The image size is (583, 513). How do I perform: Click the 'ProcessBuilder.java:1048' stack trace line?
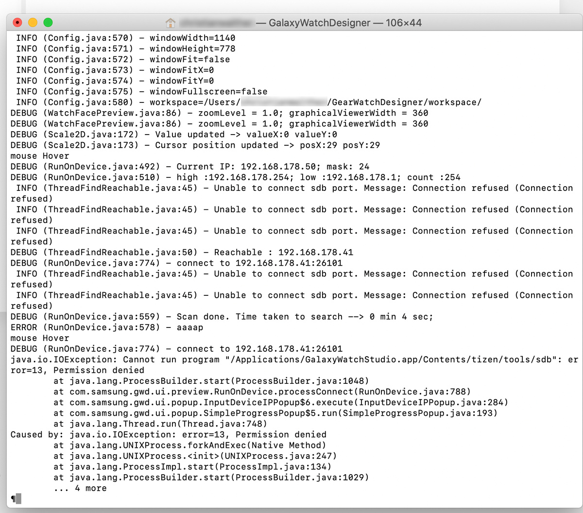pos(211,381)
